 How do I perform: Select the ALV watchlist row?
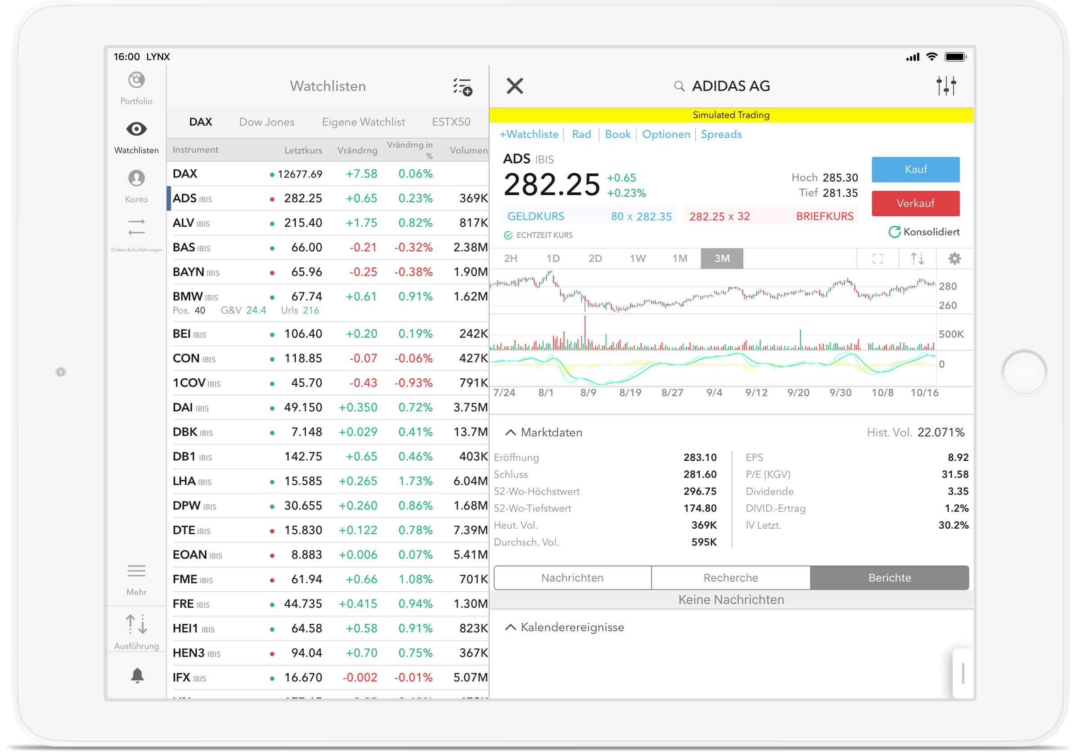[328, 223]
